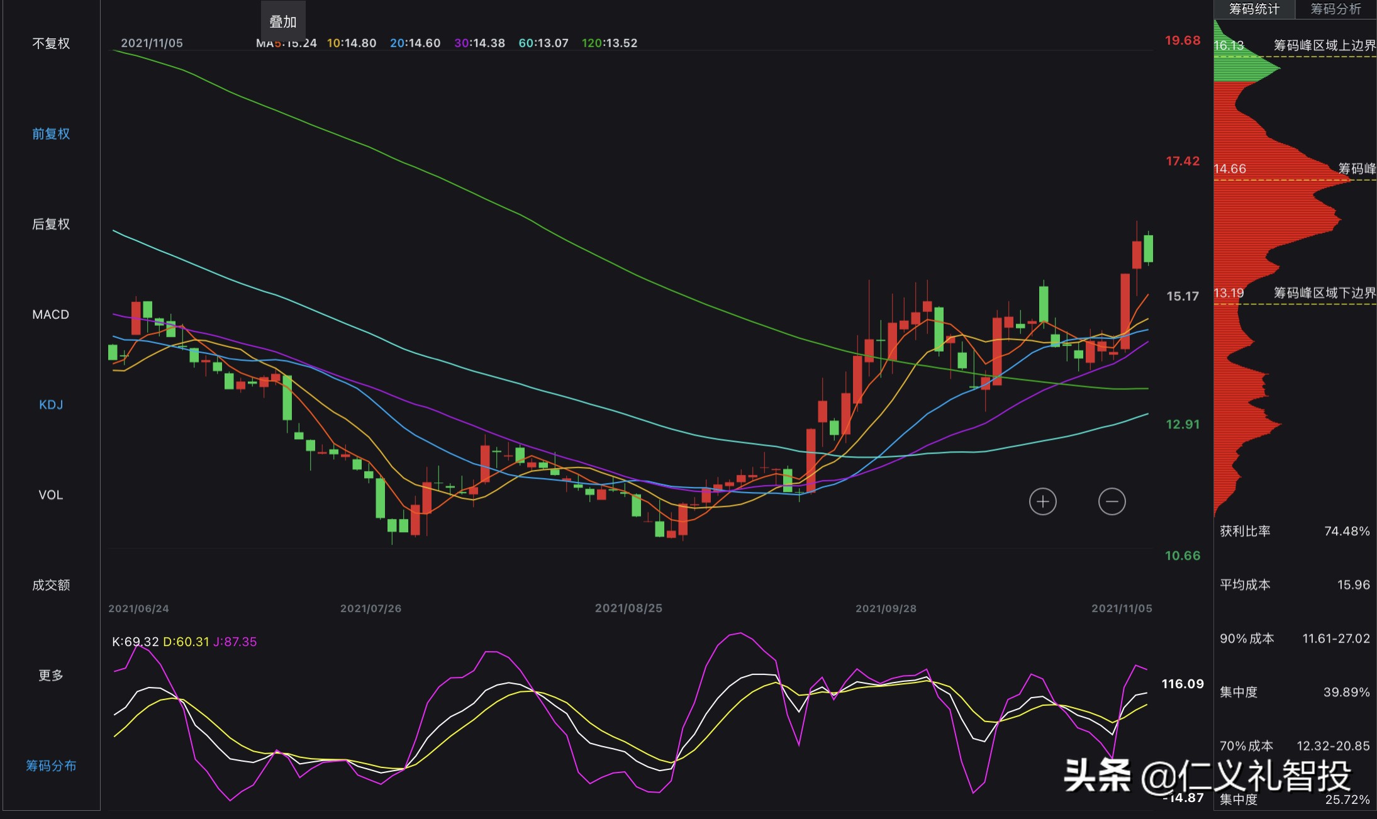
Task: Click the 叠加 overlay button
Action: point(283,22)
